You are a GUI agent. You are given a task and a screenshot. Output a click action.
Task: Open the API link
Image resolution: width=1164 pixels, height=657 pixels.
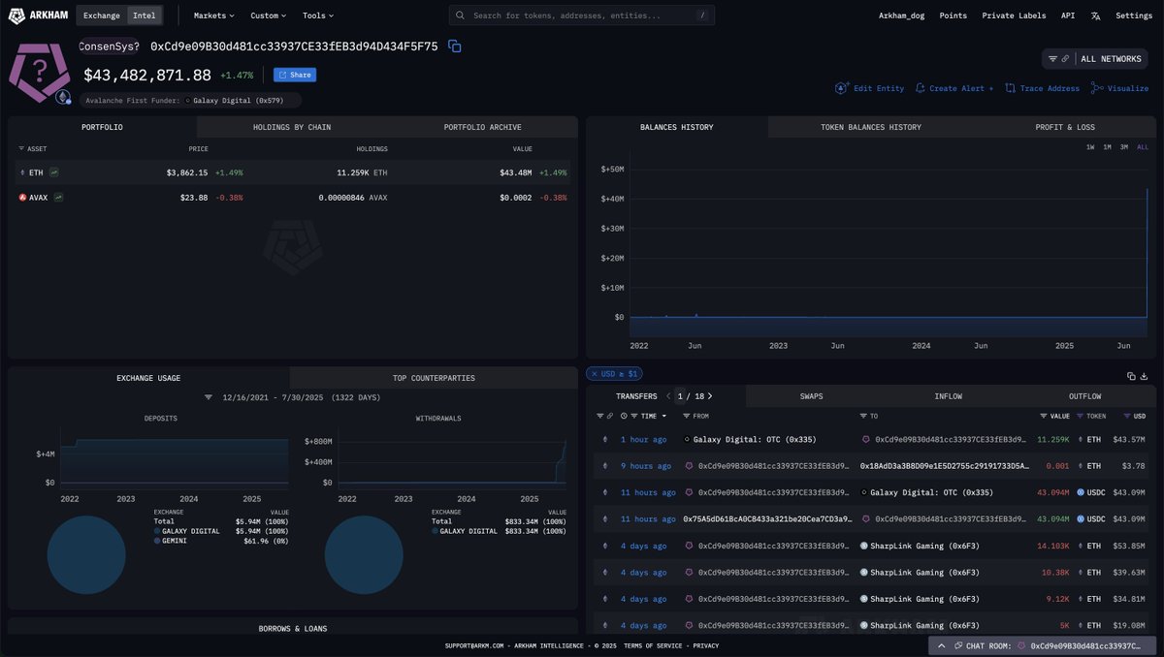tap(1068, 16)
